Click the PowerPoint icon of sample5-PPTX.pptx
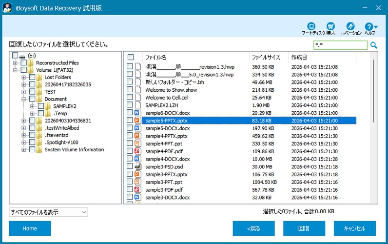388x244 pixels. pos(137,121)
